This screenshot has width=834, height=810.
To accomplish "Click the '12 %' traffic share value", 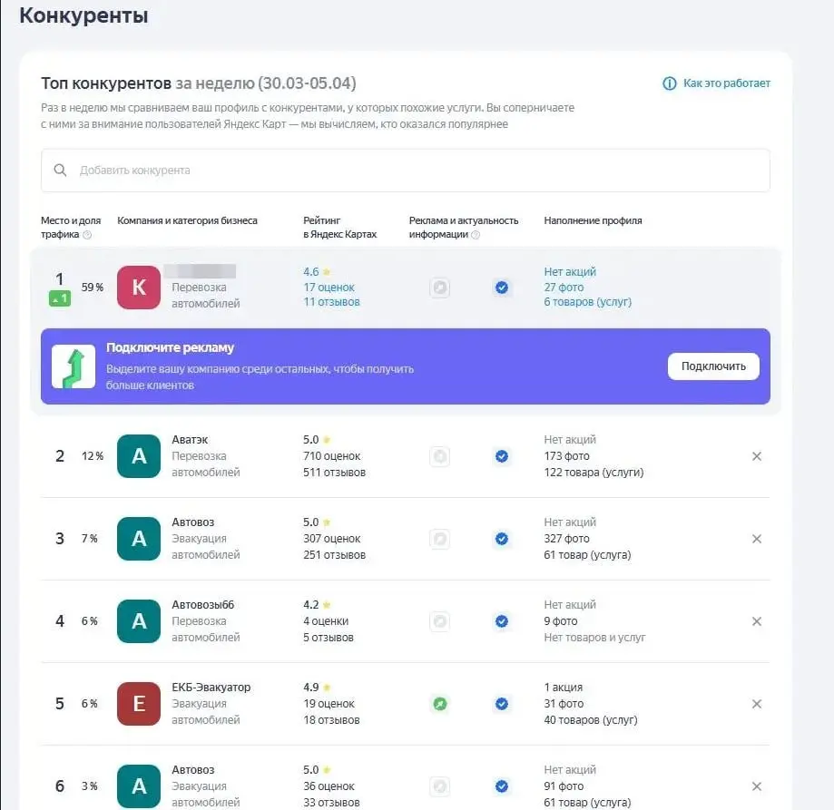I will click(92, 456).
